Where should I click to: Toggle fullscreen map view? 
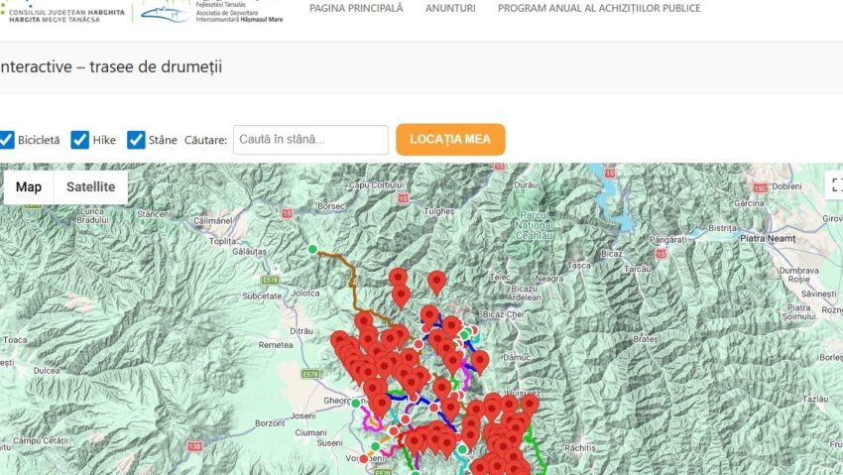(835, 185)
